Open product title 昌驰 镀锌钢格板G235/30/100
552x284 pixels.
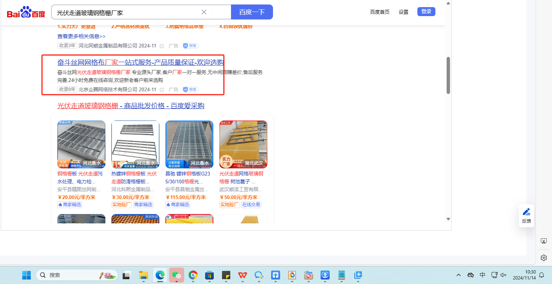click(188, 178)
